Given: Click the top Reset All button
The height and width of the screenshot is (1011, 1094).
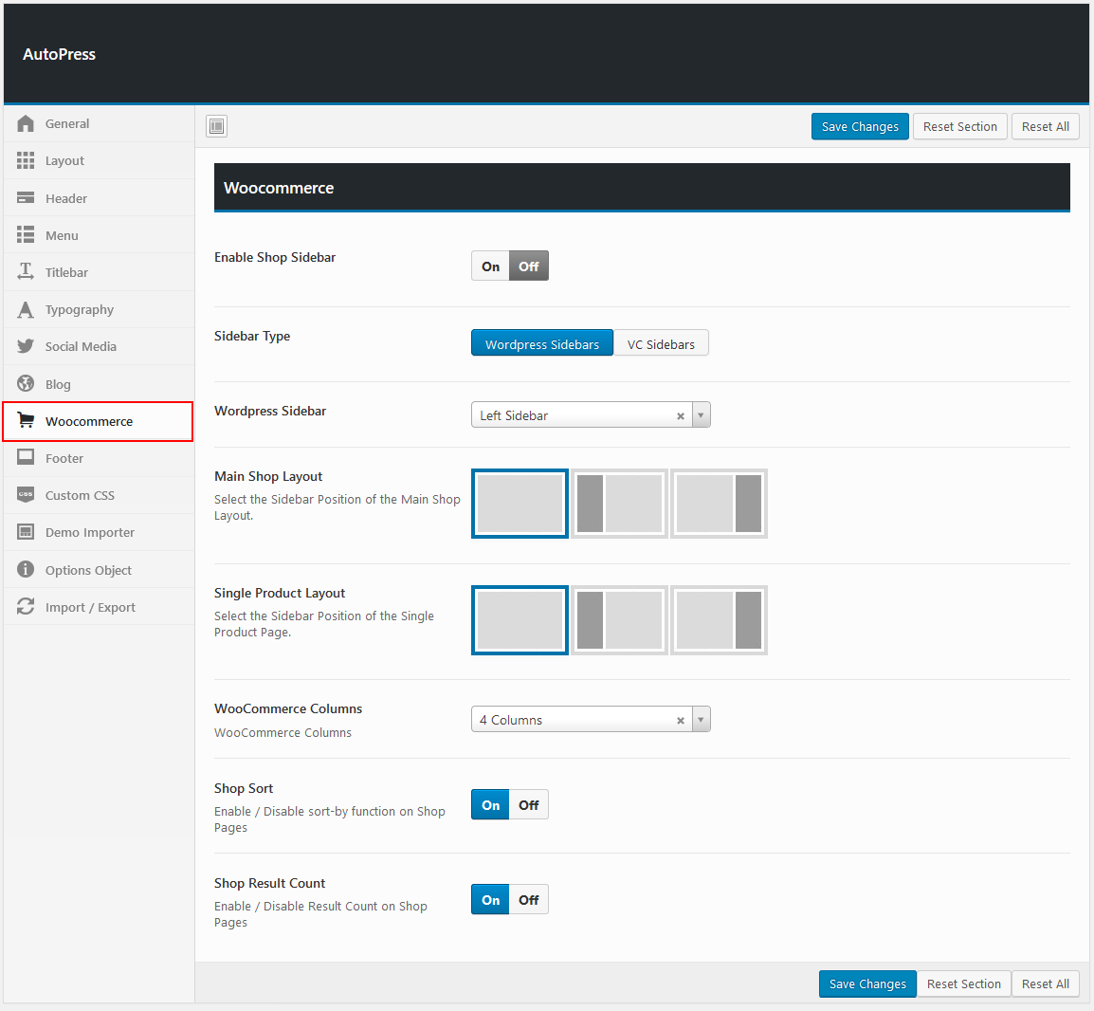Looking at the screenshot, I should [1045, 126].
